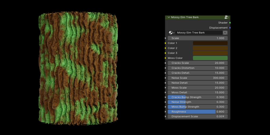Viewport: 270px width, 135px height.
Task: Open the Color 2 swatch
Action: pos(210,48)
